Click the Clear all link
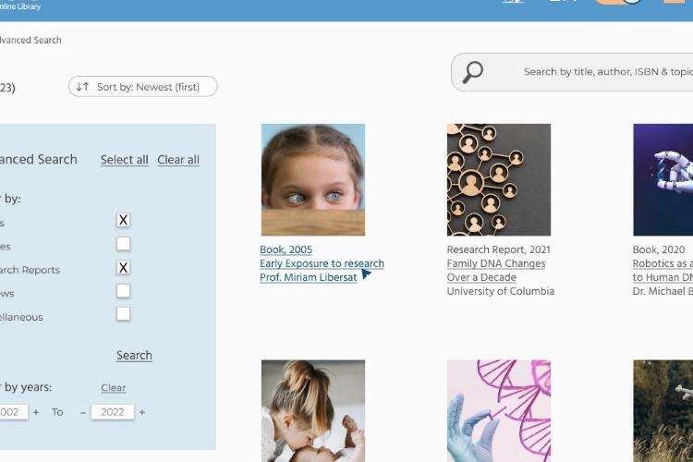The width and height of the screenshot is (693, 462). [178, 160]
